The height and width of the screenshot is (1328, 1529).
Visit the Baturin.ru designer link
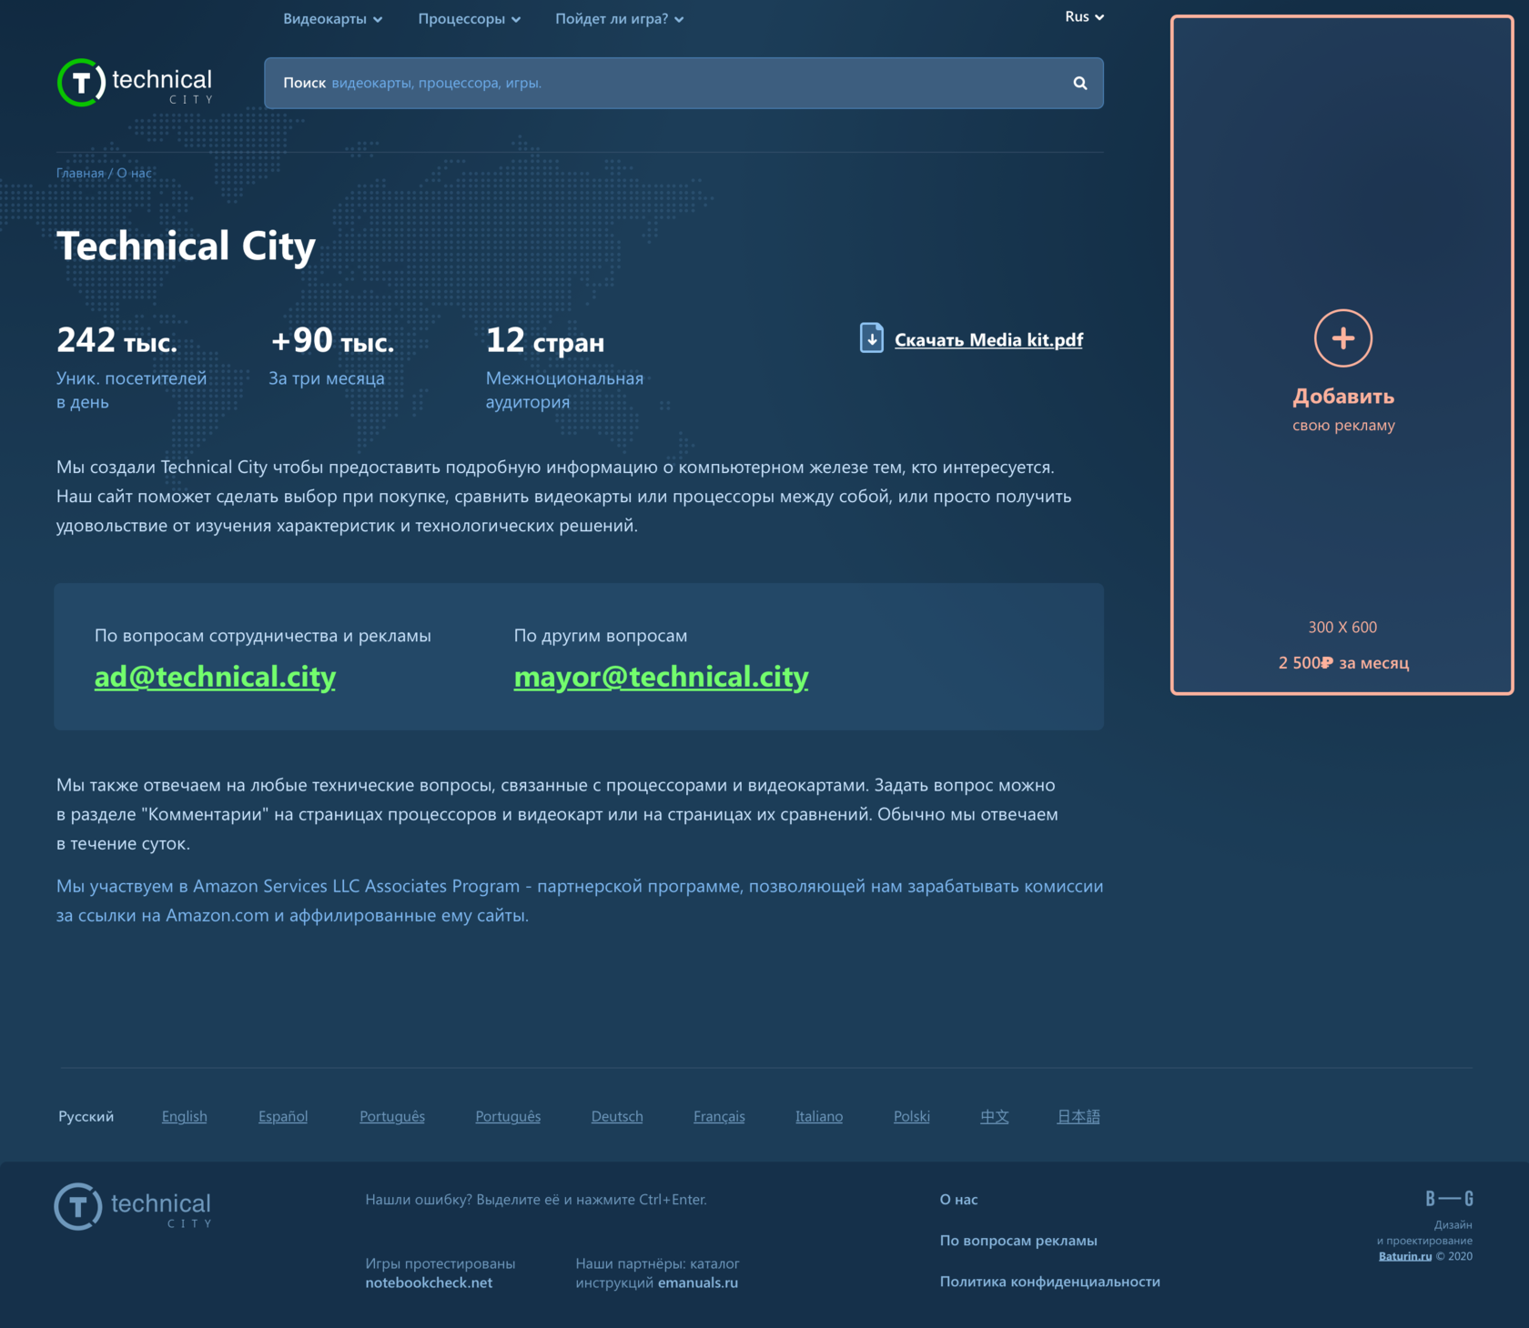tap(1405, 1256)
